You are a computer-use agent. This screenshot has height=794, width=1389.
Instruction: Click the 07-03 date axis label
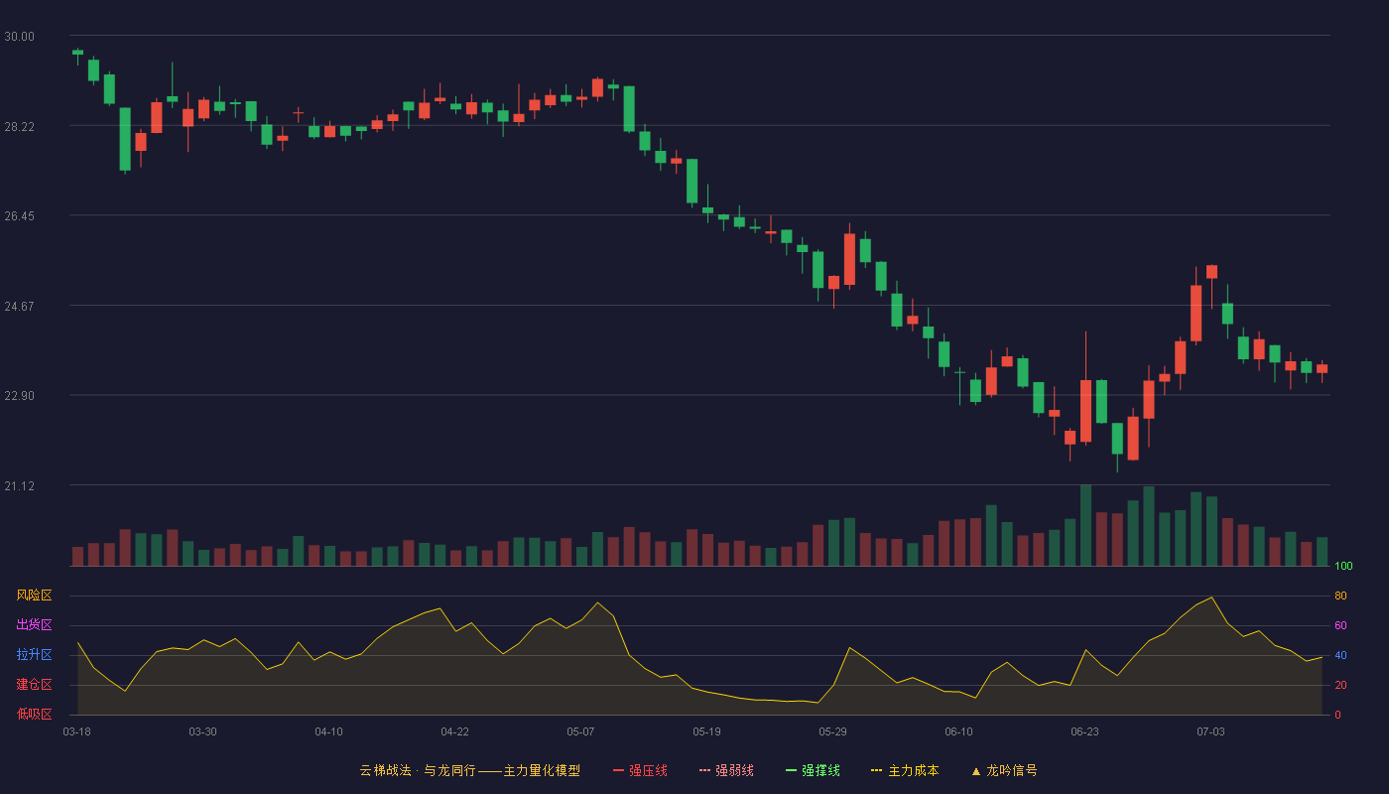[1210, 731]
